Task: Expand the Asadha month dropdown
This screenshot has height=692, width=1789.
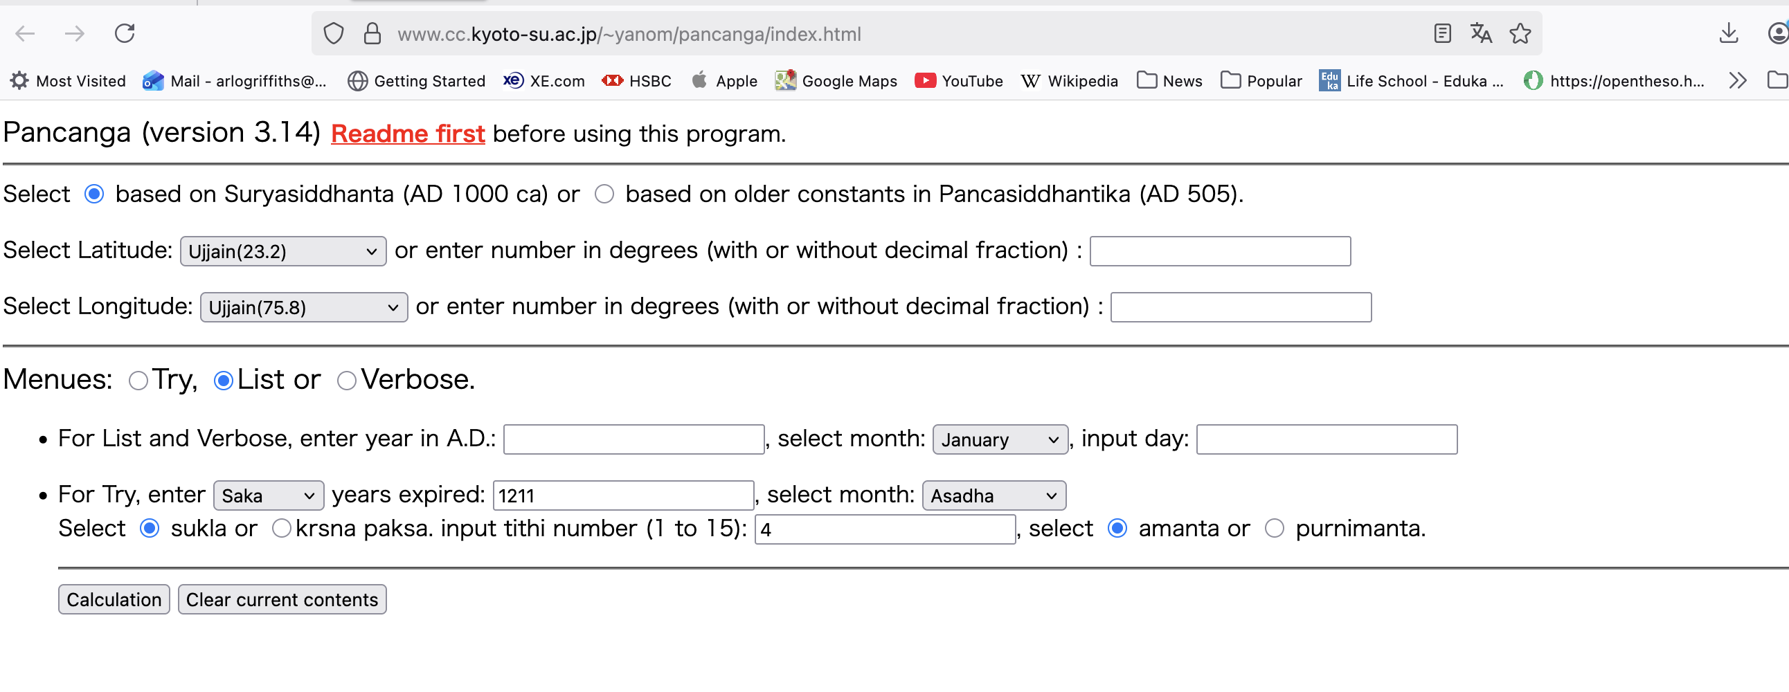Action: (x=993, y=495)
